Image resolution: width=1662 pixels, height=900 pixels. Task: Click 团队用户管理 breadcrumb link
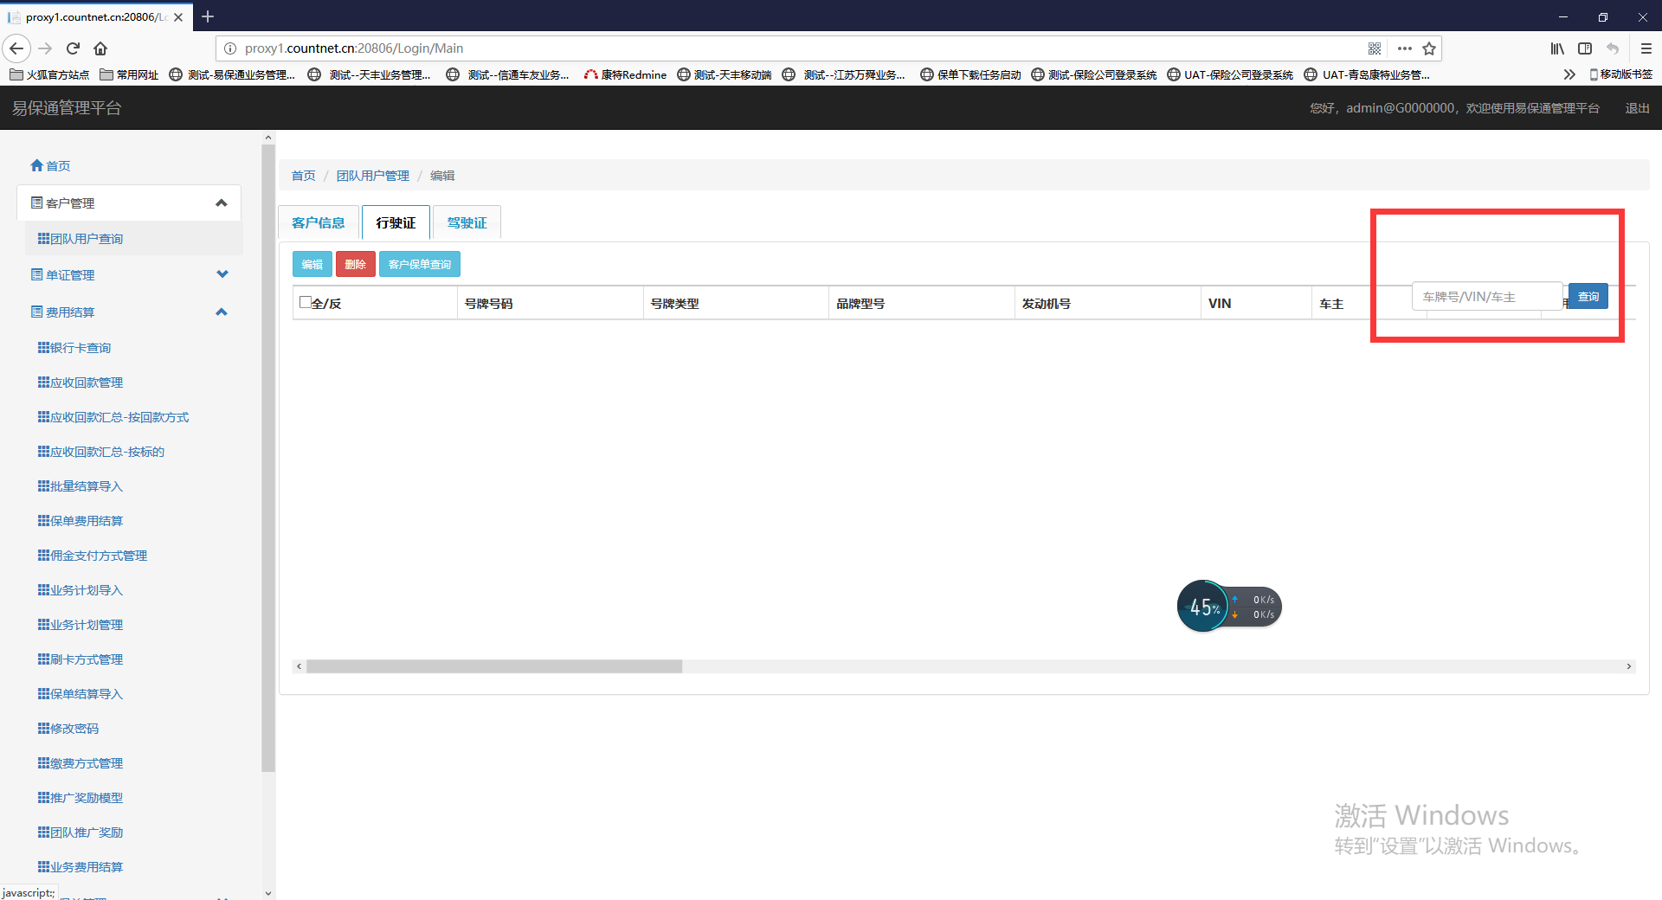(x=372, y=176)
